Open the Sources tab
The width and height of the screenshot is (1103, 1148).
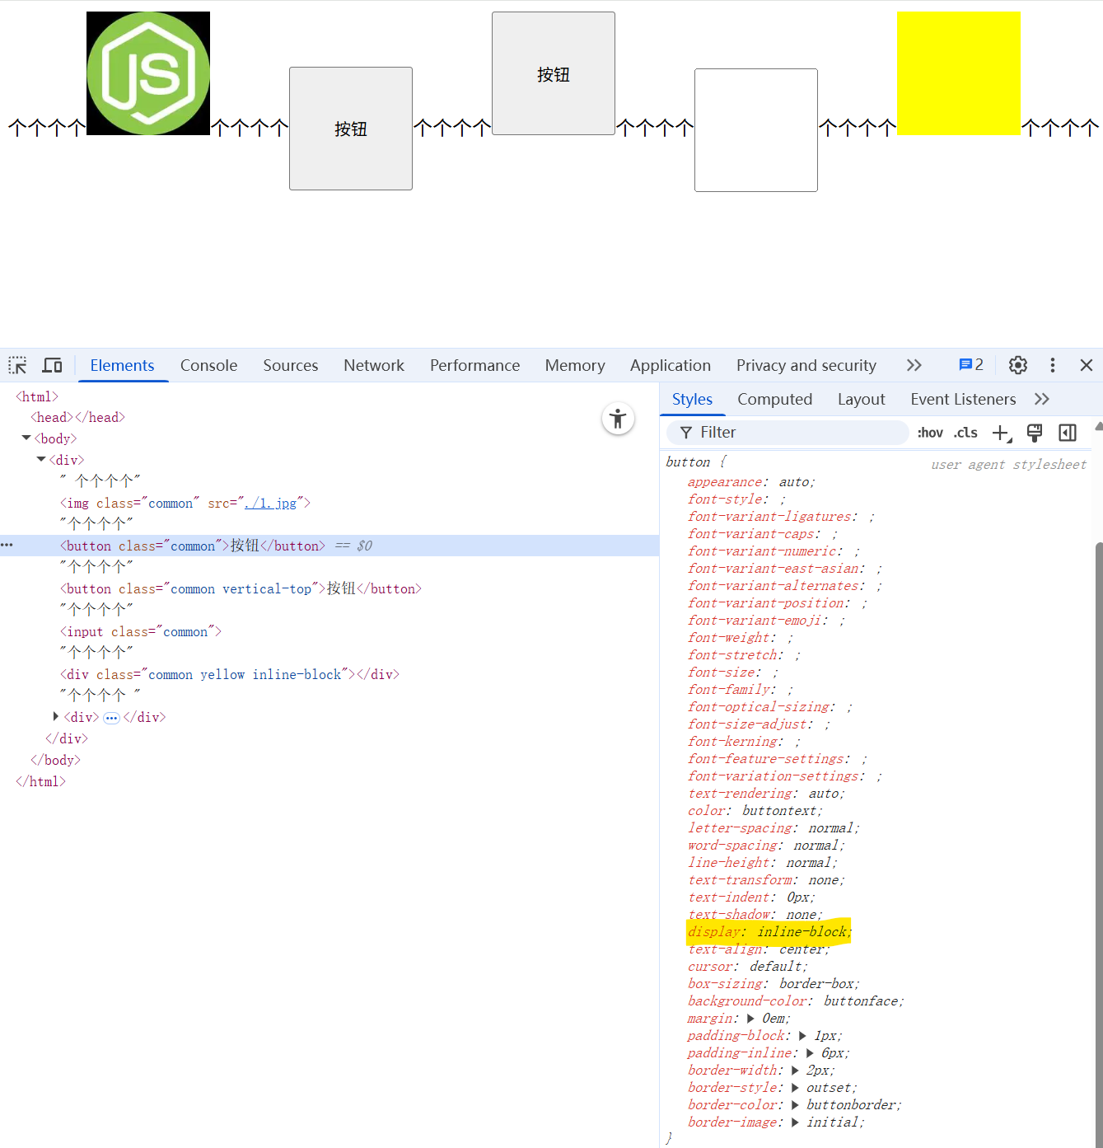click(290, 365)
